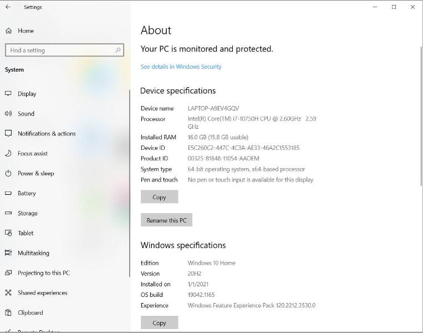This screenshot has height=333, width=423.
Task: Click the Device specifications heading
Action: click(x=178, y=91)
